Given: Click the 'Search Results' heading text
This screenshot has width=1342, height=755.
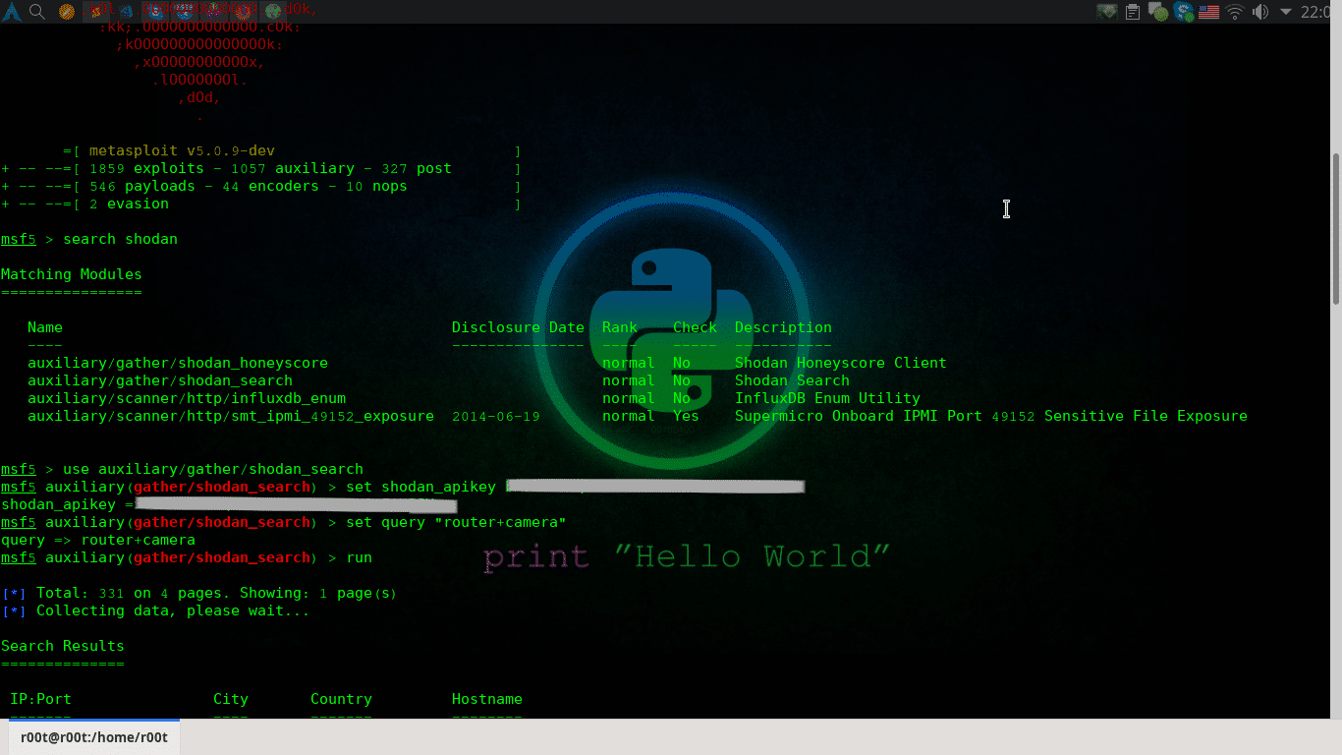Looking at the screenshot, I should pos(63,646).
